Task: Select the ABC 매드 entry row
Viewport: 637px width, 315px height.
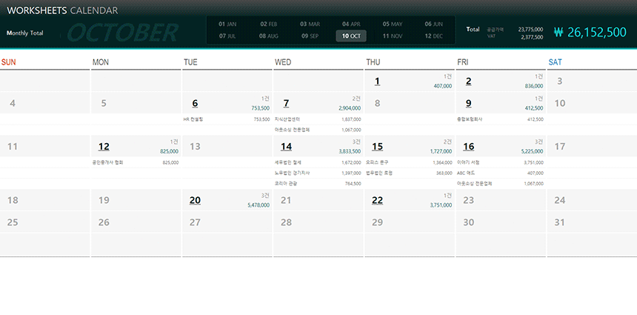Action: (x=500, y=173)
